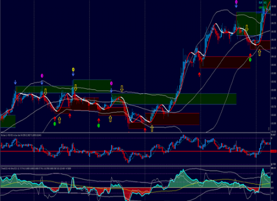Select the yellow hollow down arrow in the top-right green zone

[247, 28]
